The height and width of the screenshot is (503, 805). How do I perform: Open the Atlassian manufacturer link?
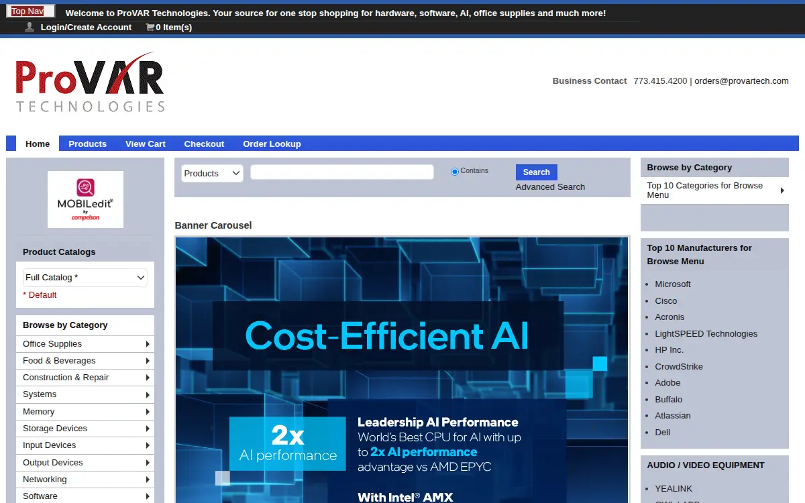click(673, 416)
